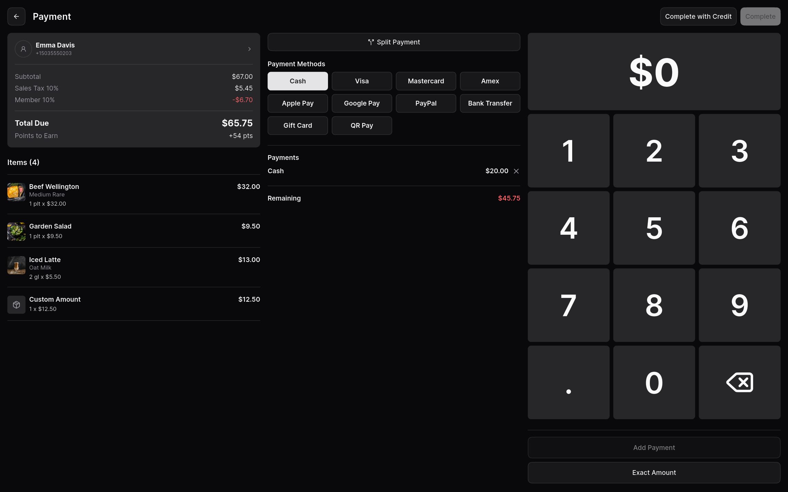The width and height of the screenshot is (788, 492).
Task: Tap the backspace key on keypad
Action: [739, 382]
